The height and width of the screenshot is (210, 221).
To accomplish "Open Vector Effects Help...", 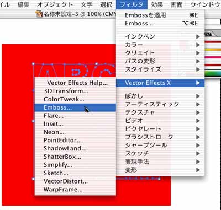I will tap(75, 83).
